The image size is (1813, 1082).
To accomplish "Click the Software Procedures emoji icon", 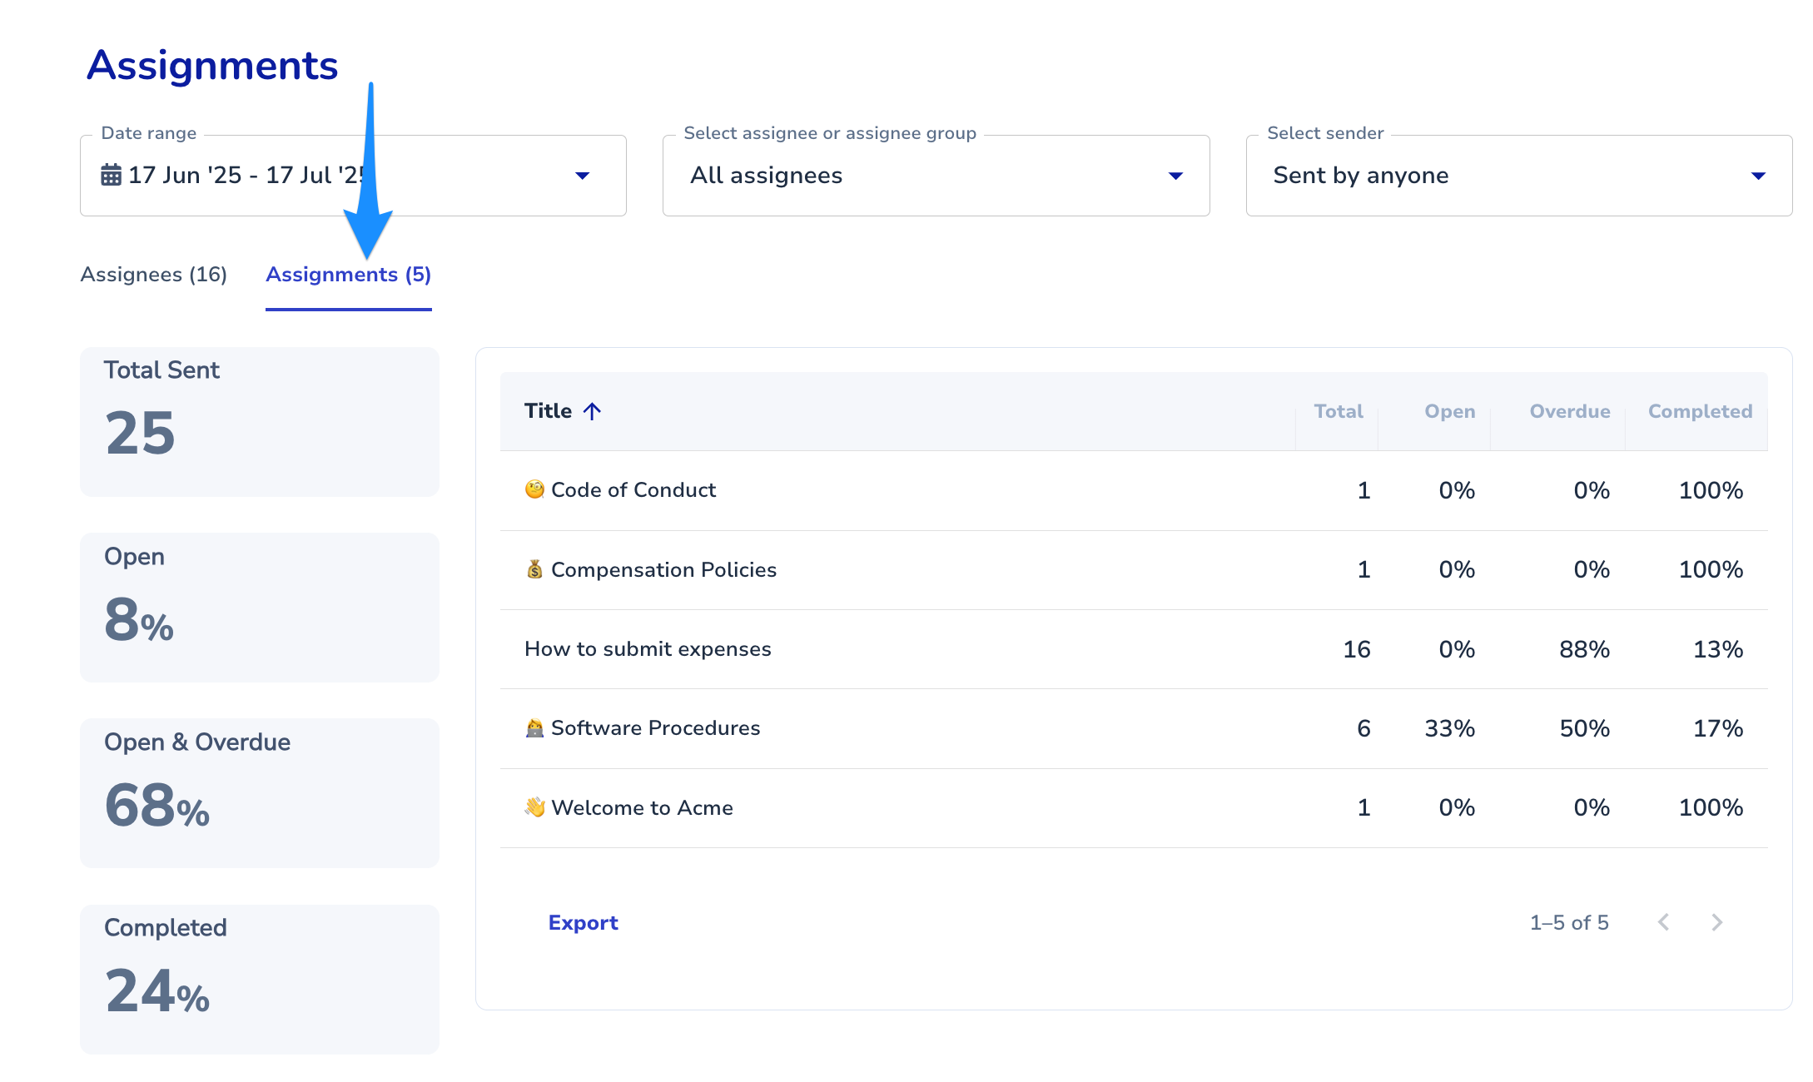I will [x=534, y=728].
